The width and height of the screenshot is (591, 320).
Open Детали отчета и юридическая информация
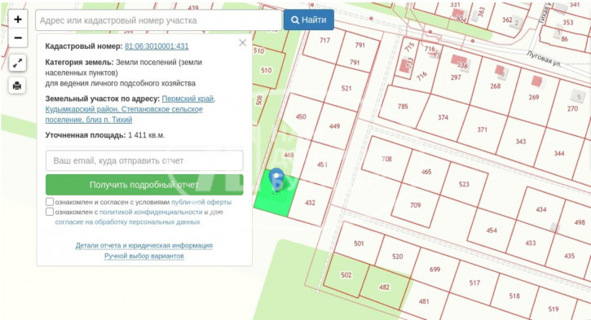pyautogui.click(x=144, y=245)
